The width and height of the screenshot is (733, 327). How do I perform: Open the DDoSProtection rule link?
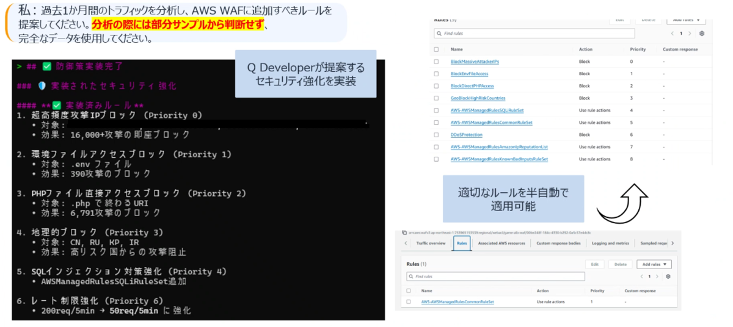tap(466, 135)
